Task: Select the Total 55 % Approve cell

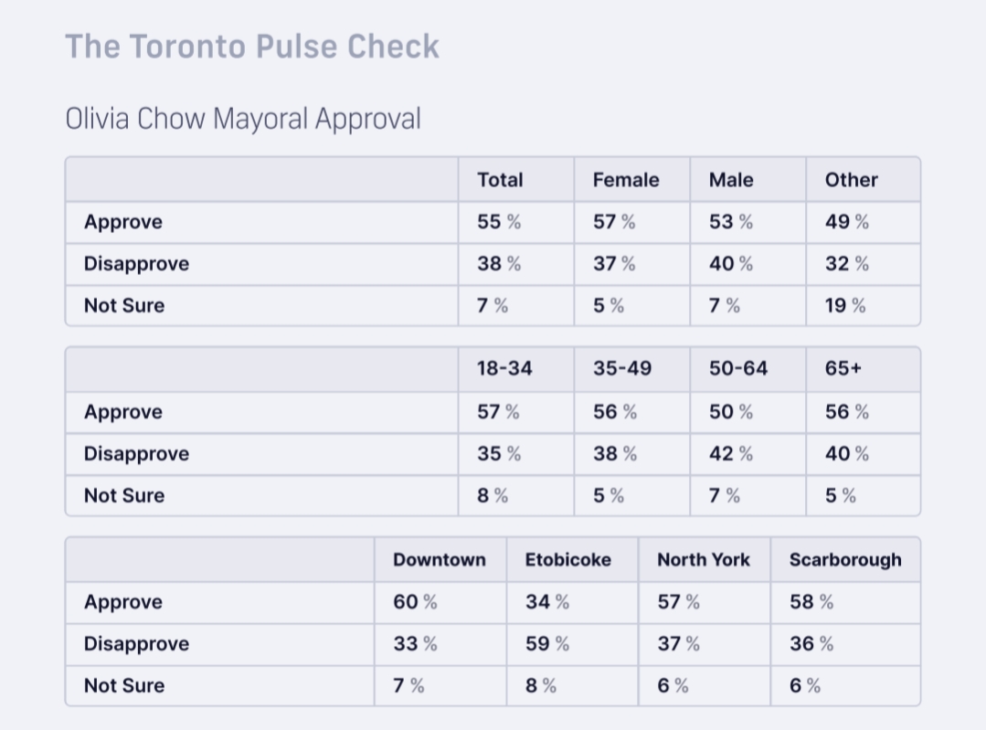Action: click(499, 222)
